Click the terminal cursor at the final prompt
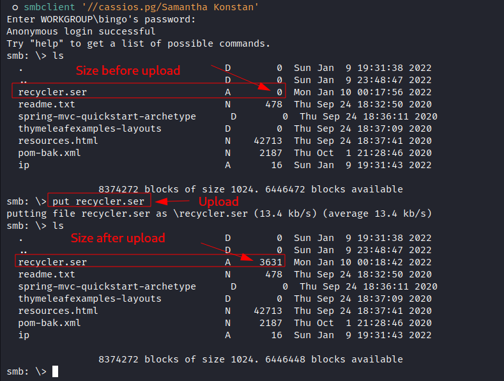The height and width of the screenshot is (381, 504). pos(56,371)
